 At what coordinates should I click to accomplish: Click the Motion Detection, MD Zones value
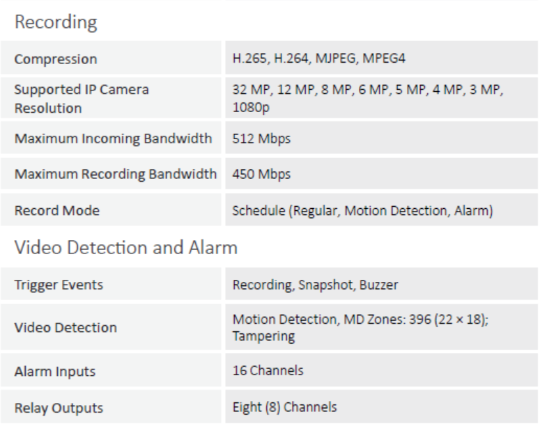click(x=360, y=327)
